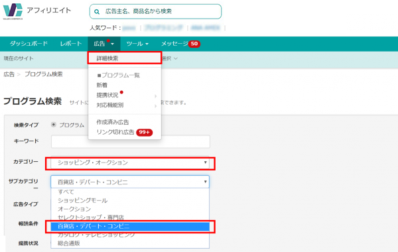The width and height of the screenshot is (398, 252).
Task: Select 新着 in the program list
Action: tap(102, 85)
